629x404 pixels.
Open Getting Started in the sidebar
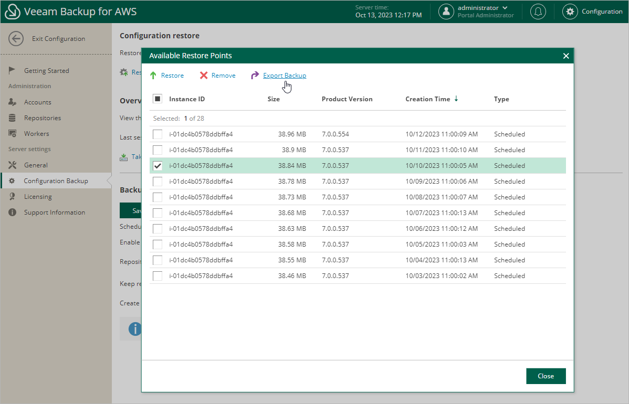pyautogui.click(x=47, y=70)
